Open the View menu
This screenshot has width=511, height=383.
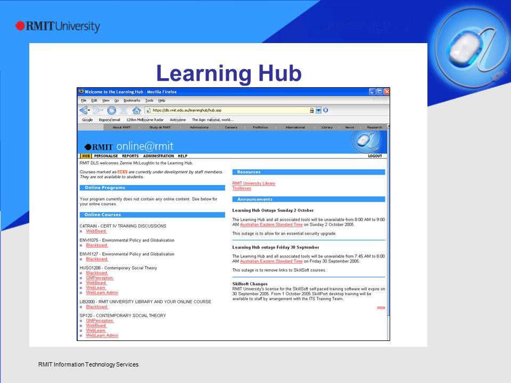click(x=105, y=101)
